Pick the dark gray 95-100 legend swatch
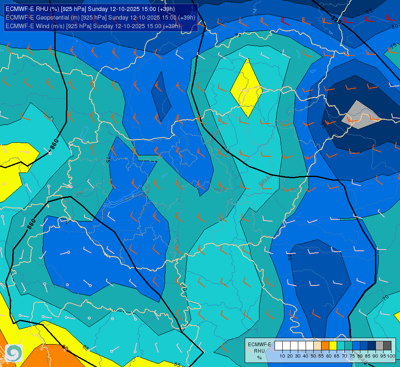 tap(387, 346)
